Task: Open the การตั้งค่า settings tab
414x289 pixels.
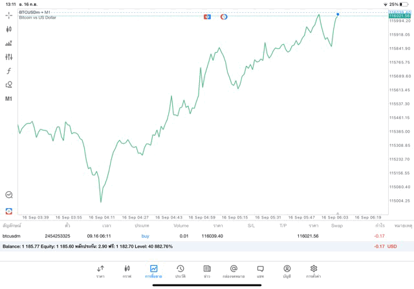Action: point(314,271)
